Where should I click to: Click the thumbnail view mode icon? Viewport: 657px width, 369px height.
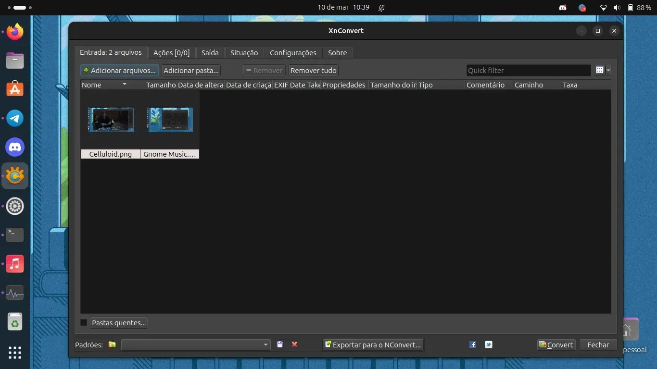click(599, 71)
